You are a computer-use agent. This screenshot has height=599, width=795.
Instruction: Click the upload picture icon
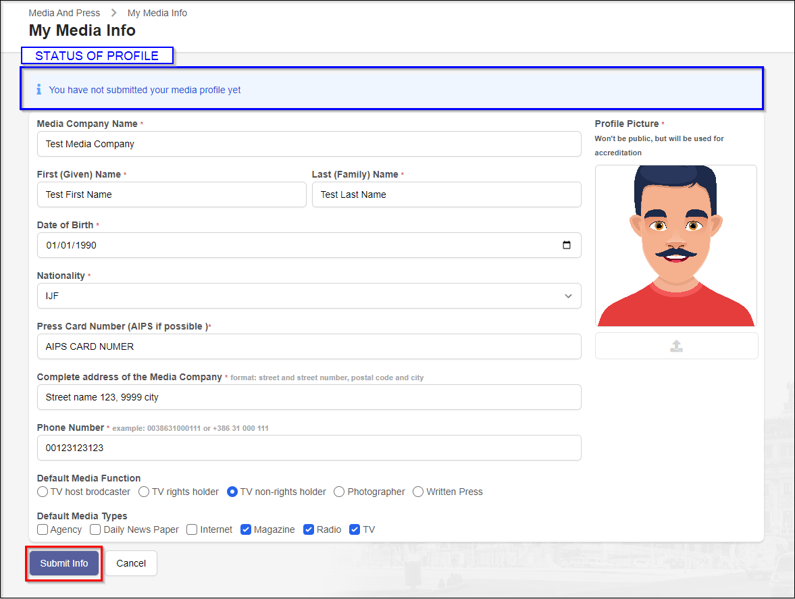(x=676, y=346)
